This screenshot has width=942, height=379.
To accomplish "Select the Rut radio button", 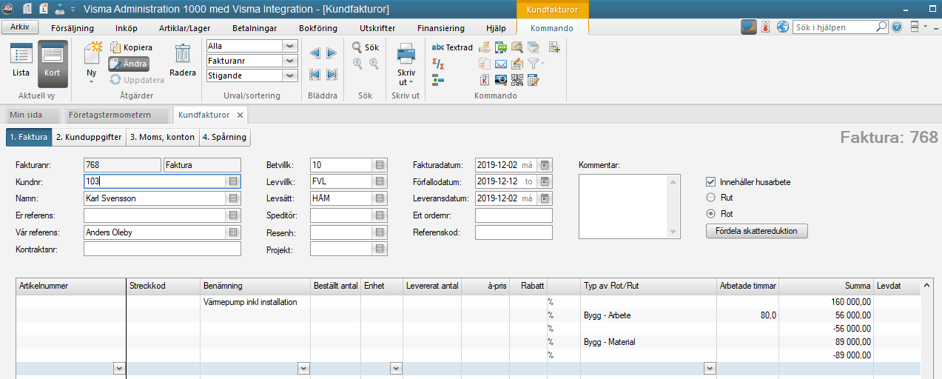I will click(711, 198).
